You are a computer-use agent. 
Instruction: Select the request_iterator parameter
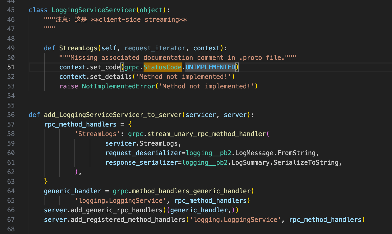(x=155, y=48)
